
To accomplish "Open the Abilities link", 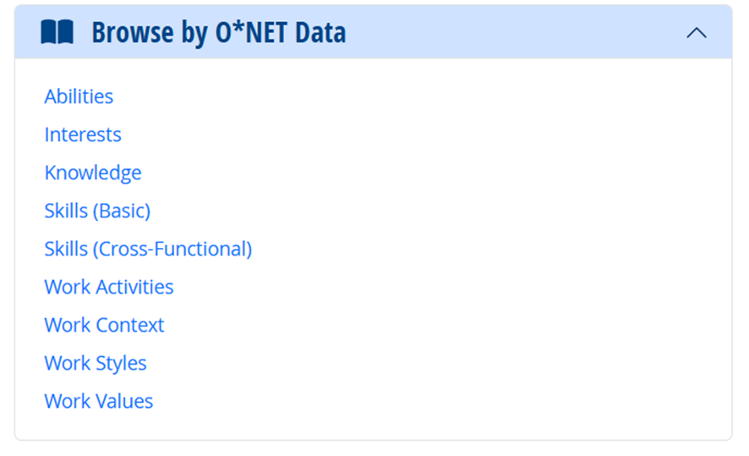I will (x=79, y=96).
